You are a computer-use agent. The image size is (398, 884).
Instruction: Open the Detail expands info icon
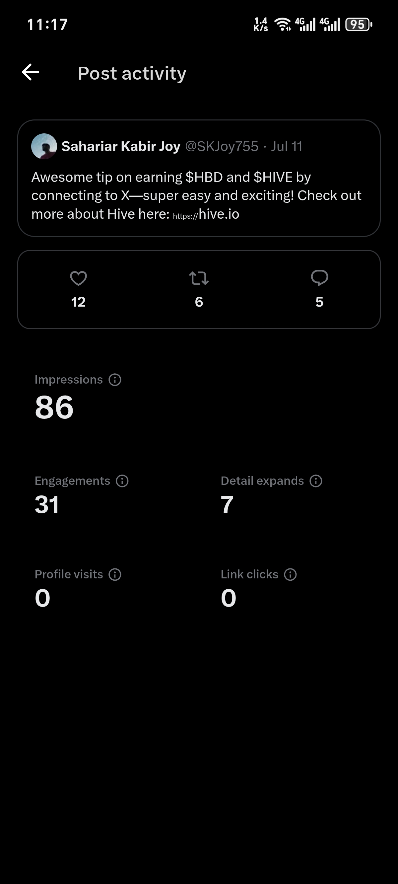coord(316,481)
